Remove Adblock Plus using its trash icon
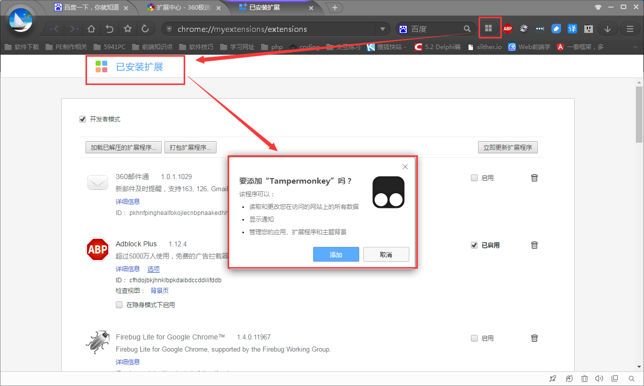This screenshot has height=386, width=644. tap(534, 245)
